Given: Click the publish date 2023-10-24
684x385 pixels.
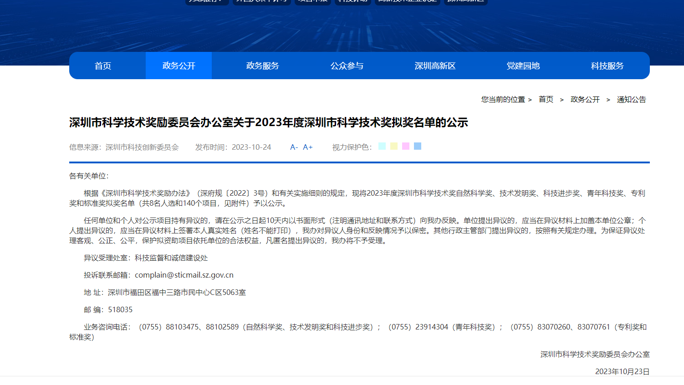Looking at the screenshot, I should coord(251,147).
